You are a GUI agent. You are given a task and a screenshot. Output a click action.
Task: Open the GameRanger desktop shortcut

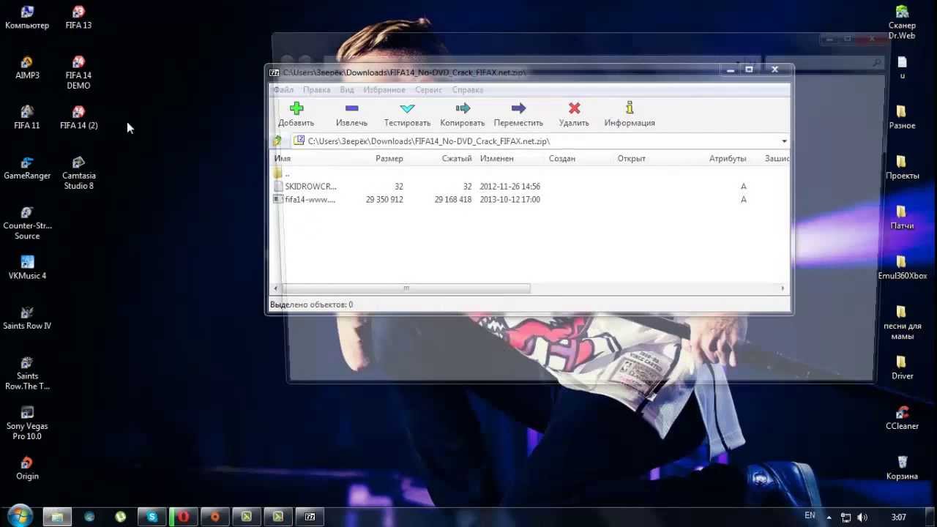[x=27, y=168]
